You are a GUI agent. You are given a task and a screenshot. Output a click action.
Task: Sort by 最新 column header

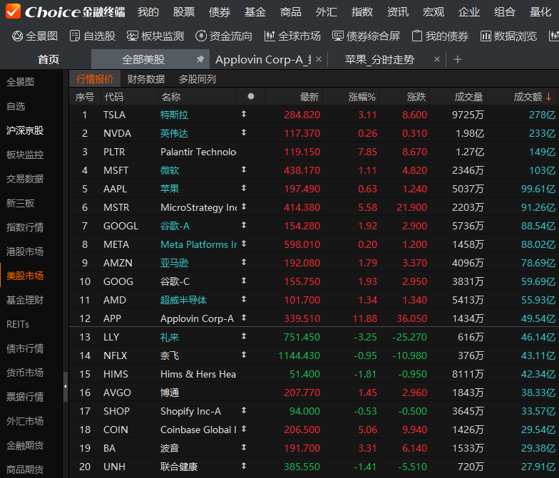[309, 97]
